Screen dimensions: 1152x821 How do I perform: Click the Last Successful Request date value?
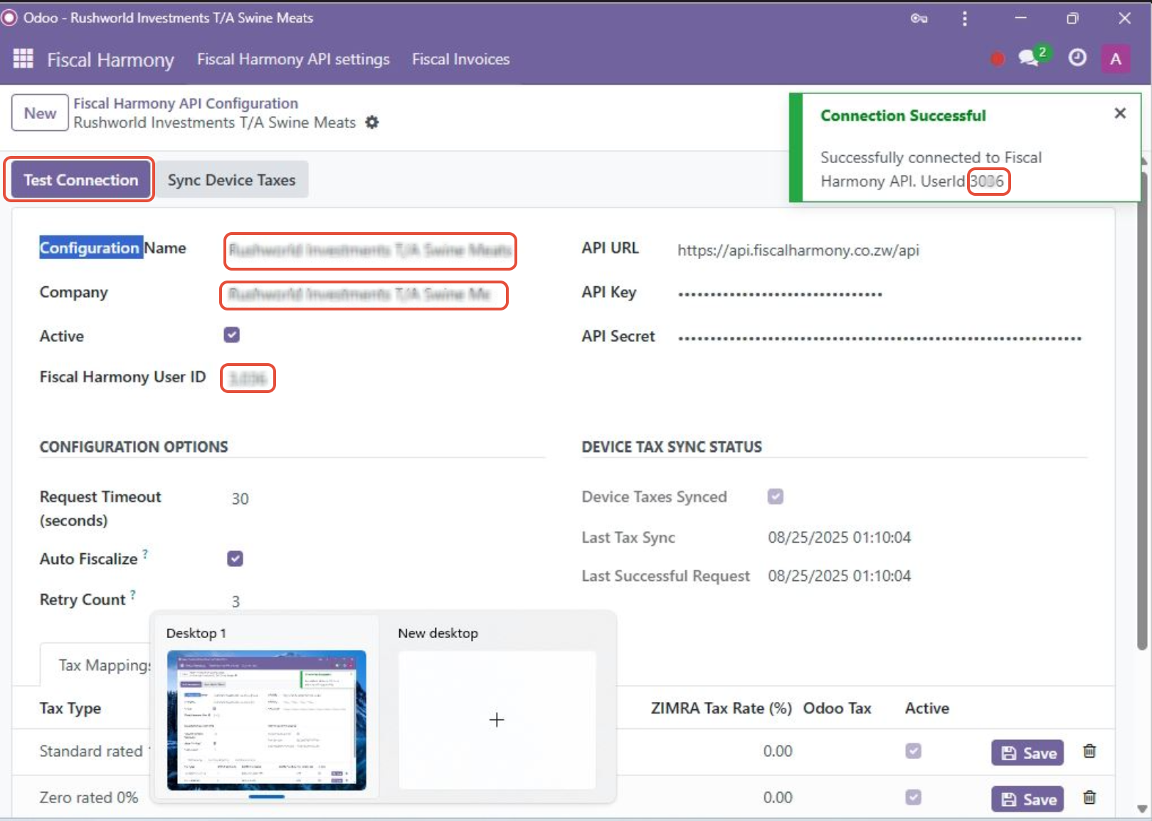[x=839, y=575]
